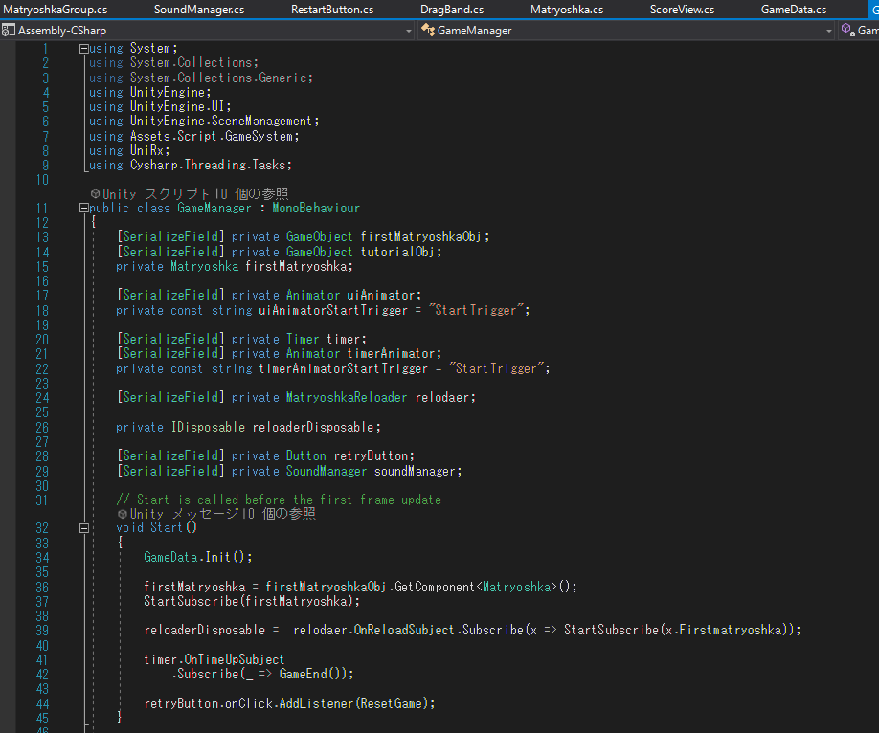The width and height of the screenshot is (879, 733).
Task: Collapse the Start method block
Action: [x=83, y=528]
